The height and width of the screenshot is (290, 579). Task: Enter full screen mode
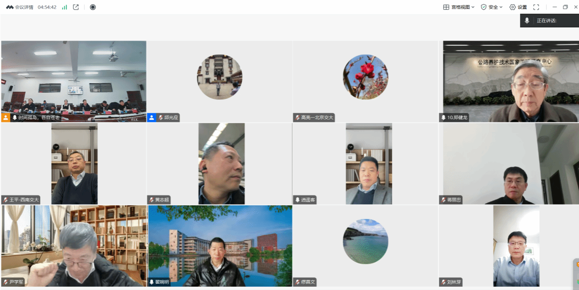pyautogui.click(x=536, y=7)
